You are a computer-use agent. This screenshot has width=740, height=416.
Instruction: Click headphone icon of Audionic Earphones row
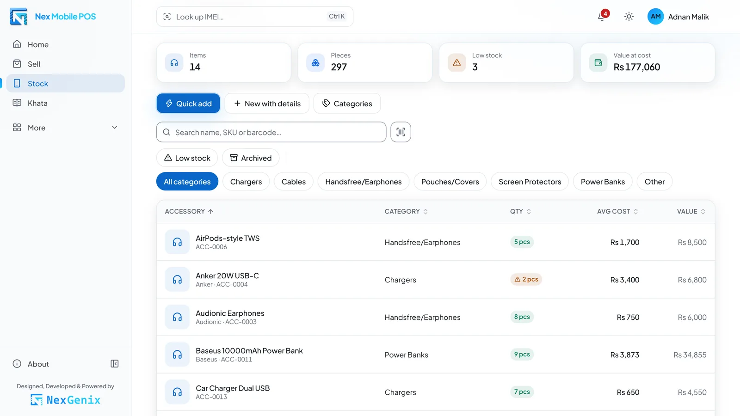coord(177,317)
